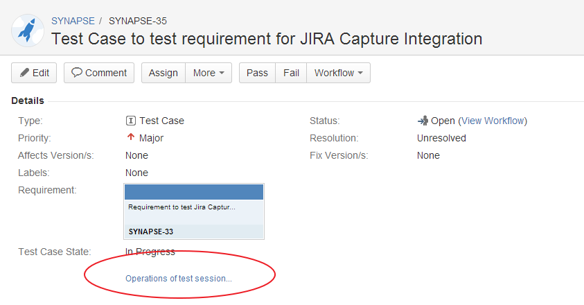Click the 'Open' status text
Image resolution: width=584 pixels, height=305 pixels.
pyautogui.click(x=443, y=121)
